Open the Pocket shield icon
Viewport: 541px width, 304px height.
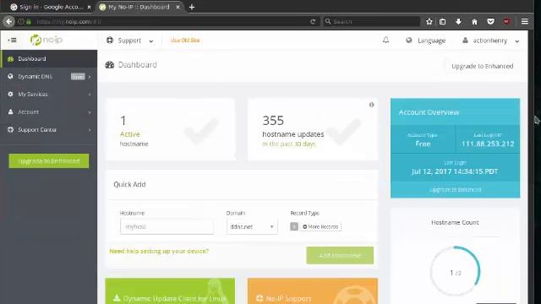490,21
